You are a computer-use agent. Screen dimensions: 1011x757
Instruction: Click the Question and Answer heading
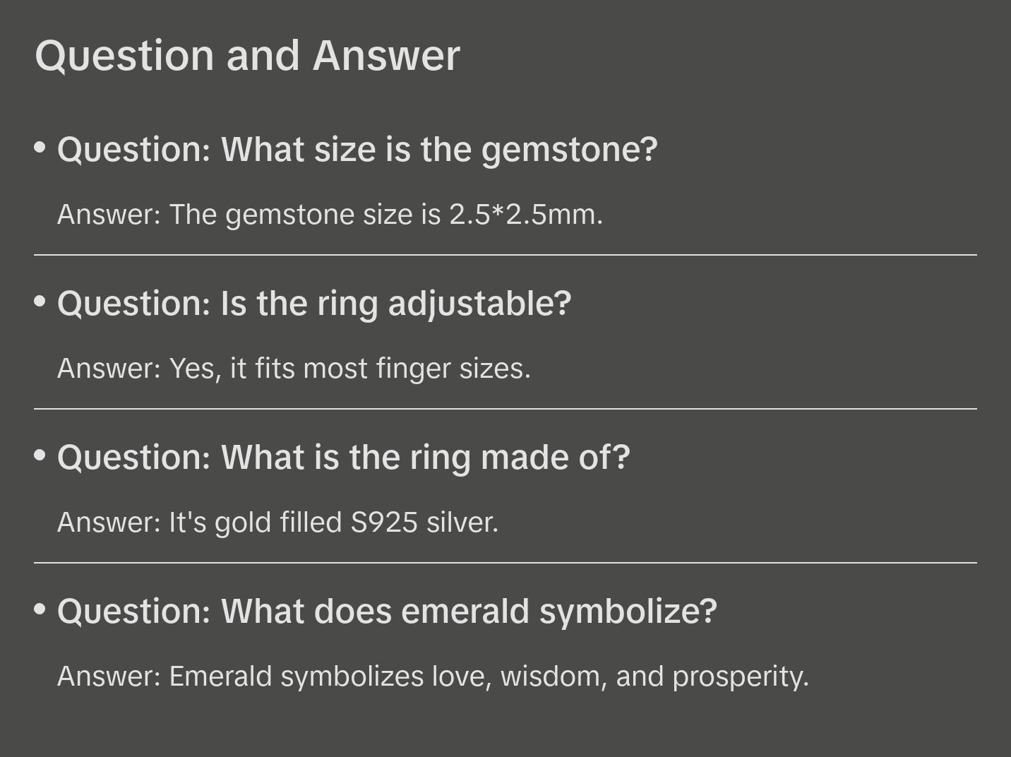pos(247,56)
